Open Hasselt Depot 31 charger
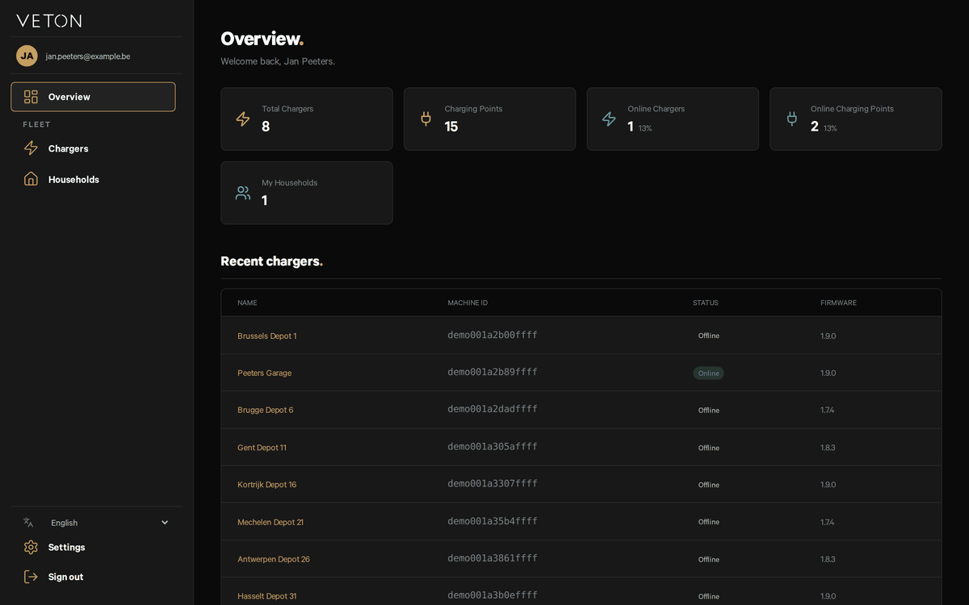The image size is (969, 605). pyautogui.click(x=267, y=596)
